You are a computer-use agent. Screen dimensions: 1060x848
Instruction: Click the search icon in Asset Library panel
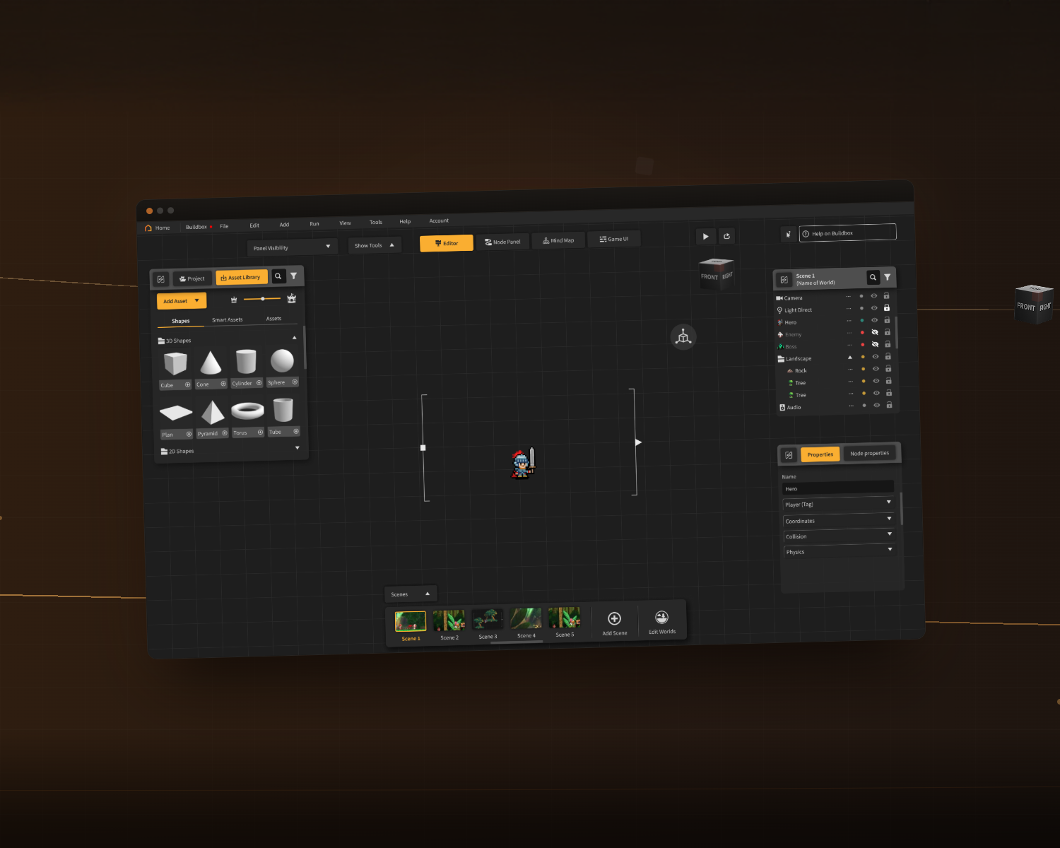coord(278,276)
